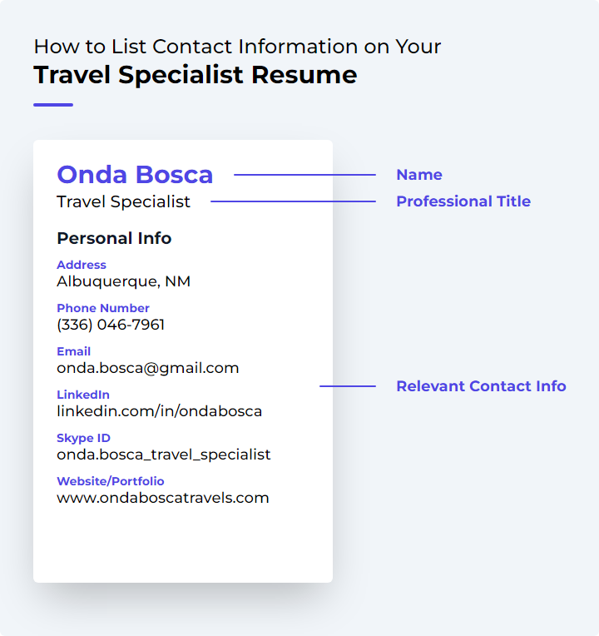Click the name Onda Bosca
Screen dimensions: 599x636
click(135, 175)
